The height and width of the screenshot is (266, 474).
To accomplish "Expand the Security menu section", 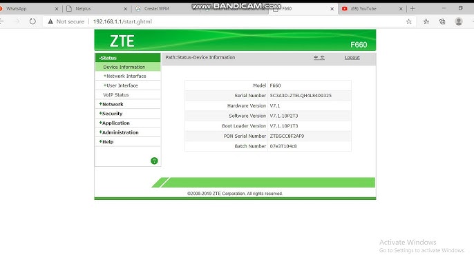I will [x=111, y=114].
